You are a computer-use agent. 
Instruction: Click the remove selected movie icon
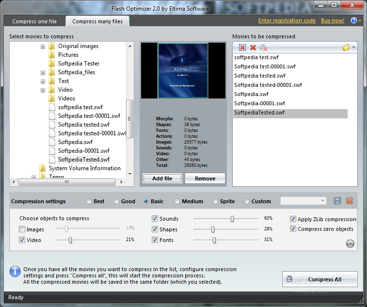(242, 48)
